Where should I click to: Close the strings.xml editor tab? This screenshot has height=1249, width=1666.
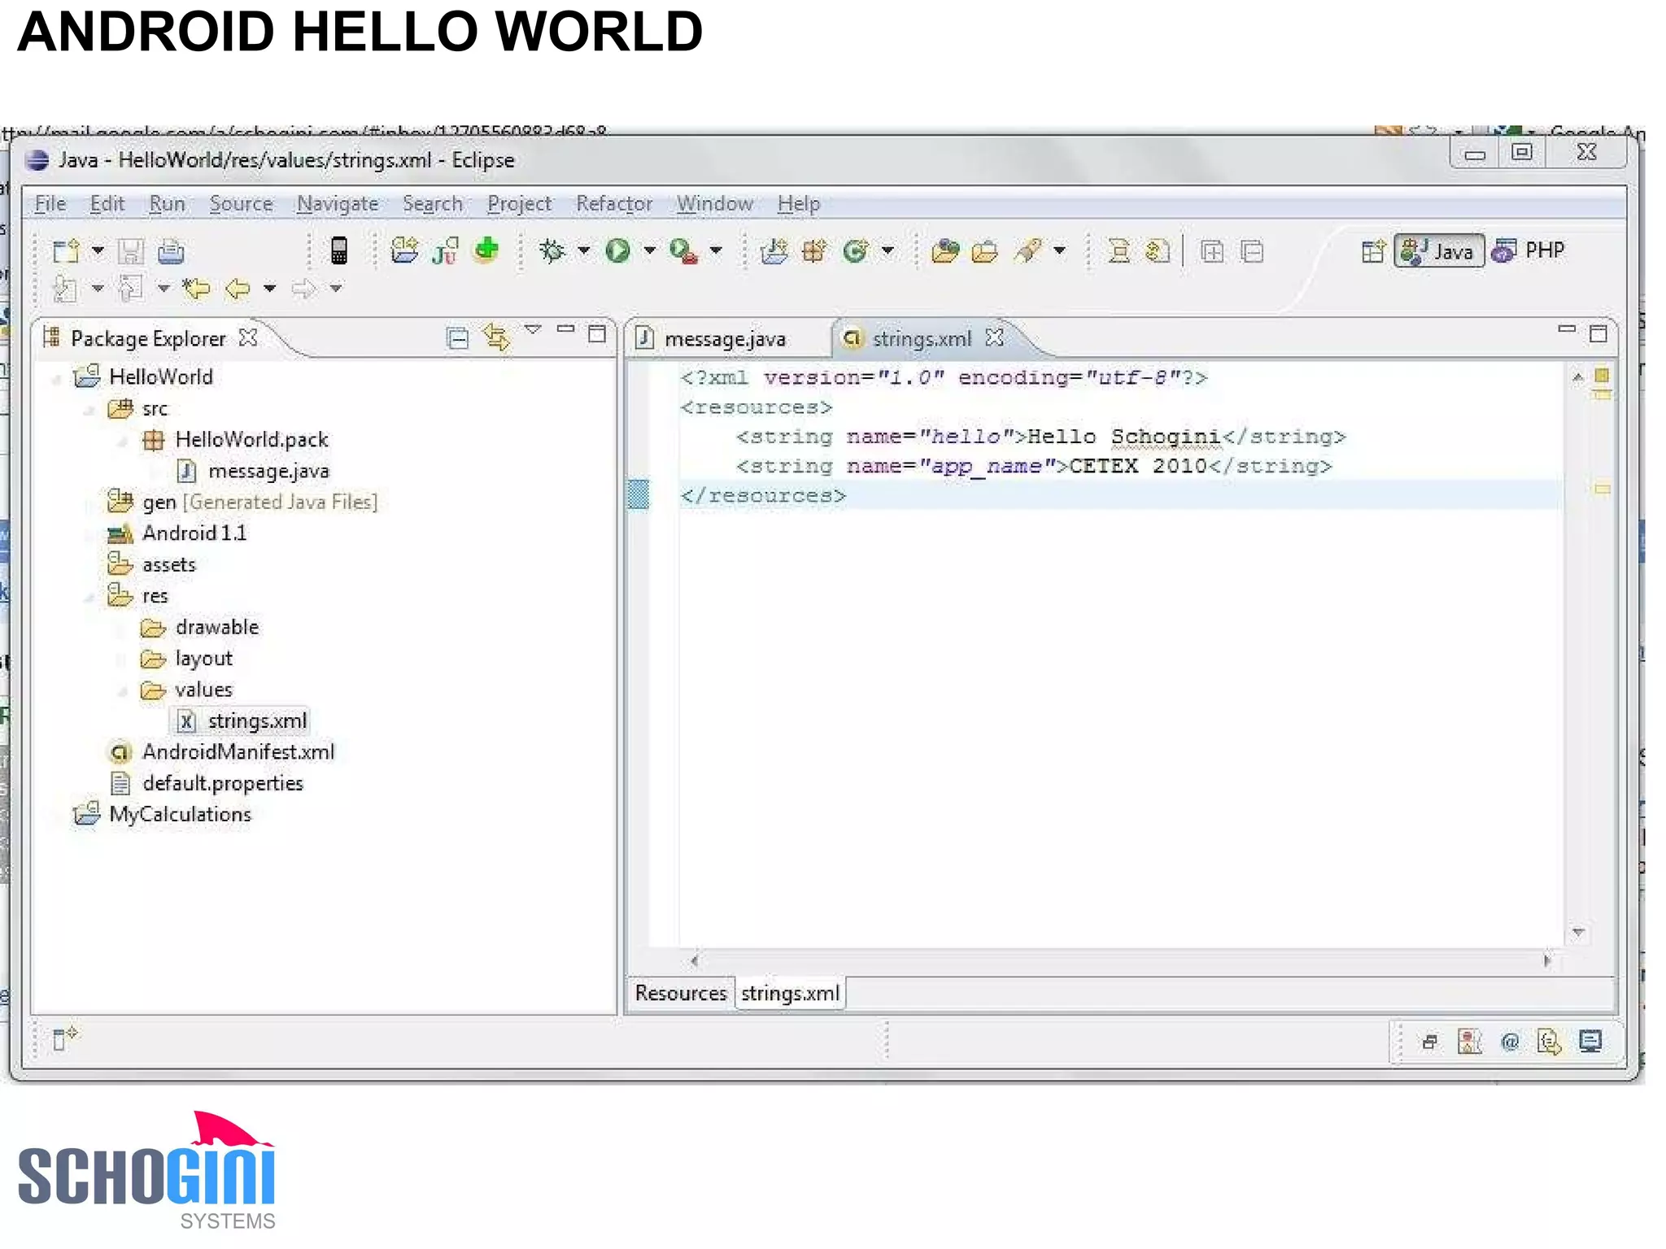click(x=994, y=337)
